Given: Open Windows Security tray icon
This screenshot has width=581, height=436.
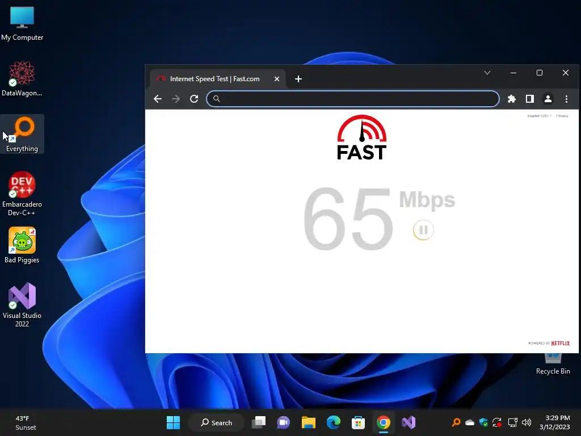Looking at the screenshot, I should pyautogui.click(x=483, y=422).
